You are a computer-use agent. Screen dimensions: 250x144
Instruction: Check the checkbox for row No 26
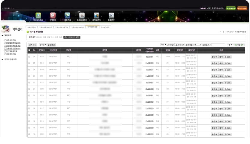29,56
